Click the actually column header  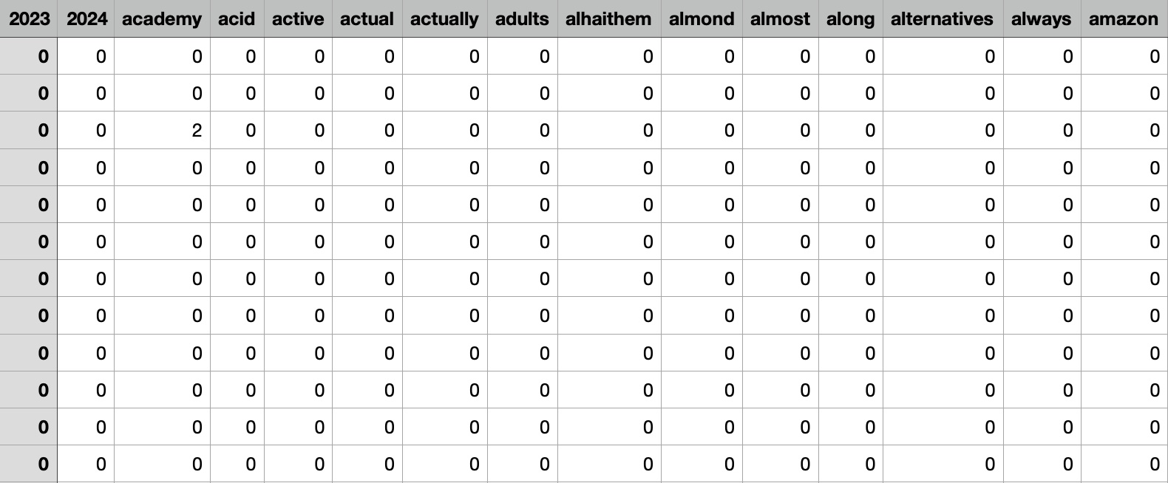[444, 19]
